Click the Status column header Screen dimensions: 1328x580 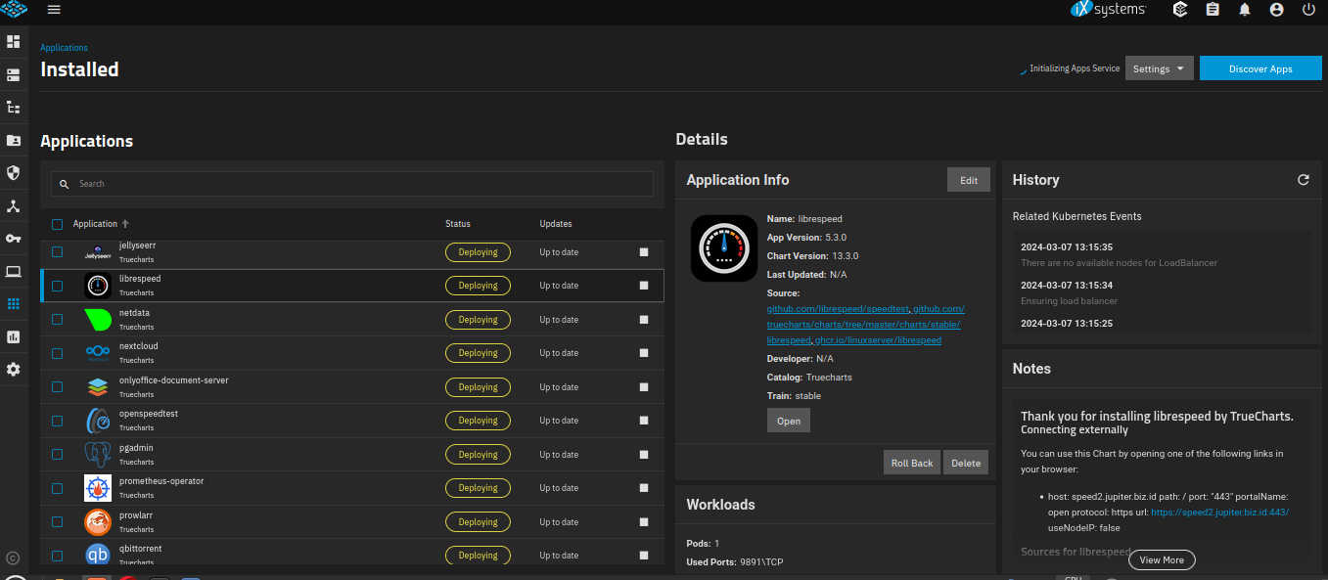[458, 224]
